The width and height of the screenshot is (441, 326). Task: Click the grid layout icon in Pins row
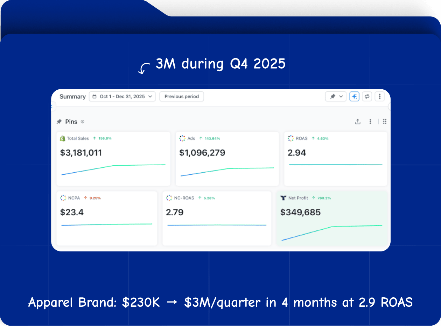[384, 122]
